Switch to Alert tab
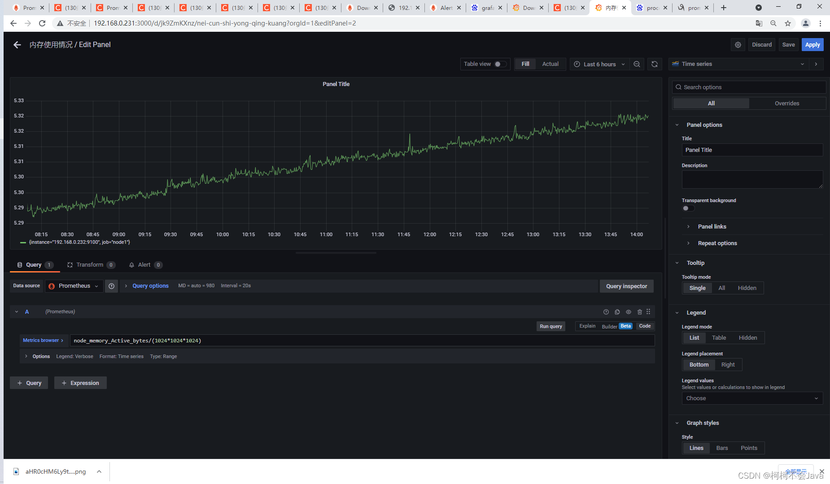This screenshot has width=830, height=484. [145, 265]
